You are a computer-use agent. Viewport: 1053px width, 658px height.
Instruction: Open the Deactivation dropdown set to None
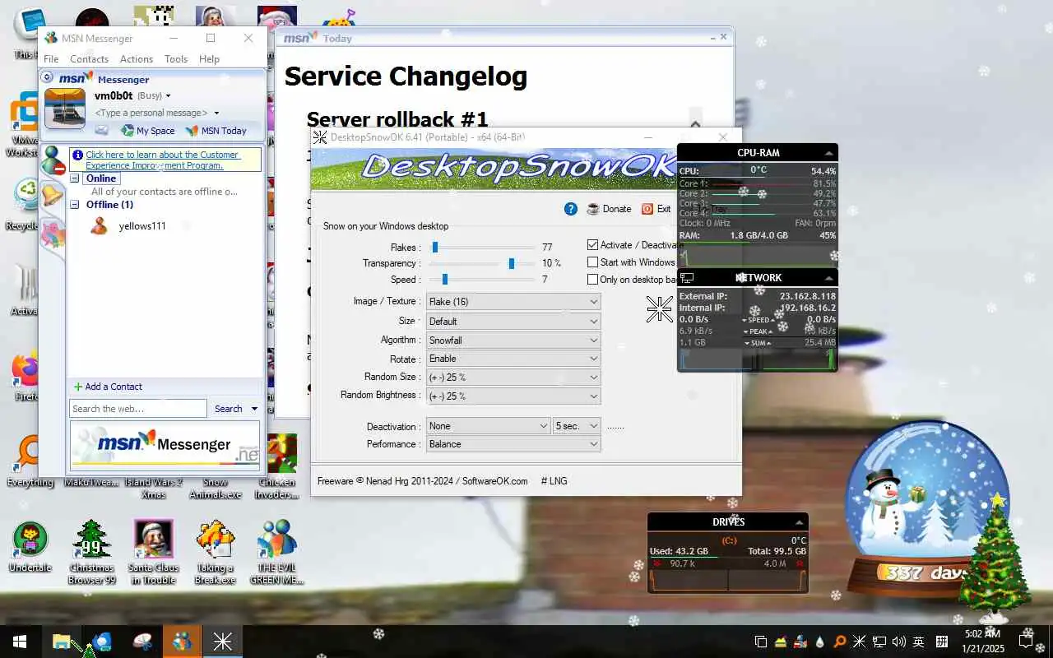[488, 426]
